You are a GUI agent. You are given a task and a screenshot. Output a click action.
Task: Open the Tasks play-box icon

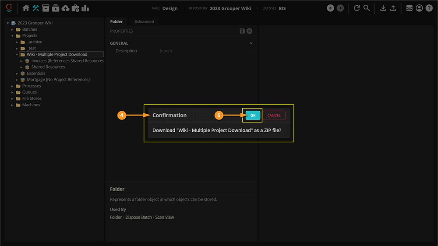click(x=55, y=8)
